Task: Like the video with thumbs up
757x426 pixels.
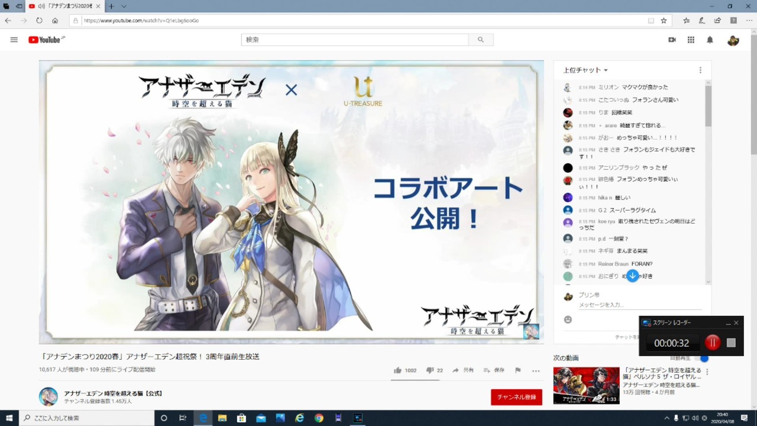Action: [405, 370]
